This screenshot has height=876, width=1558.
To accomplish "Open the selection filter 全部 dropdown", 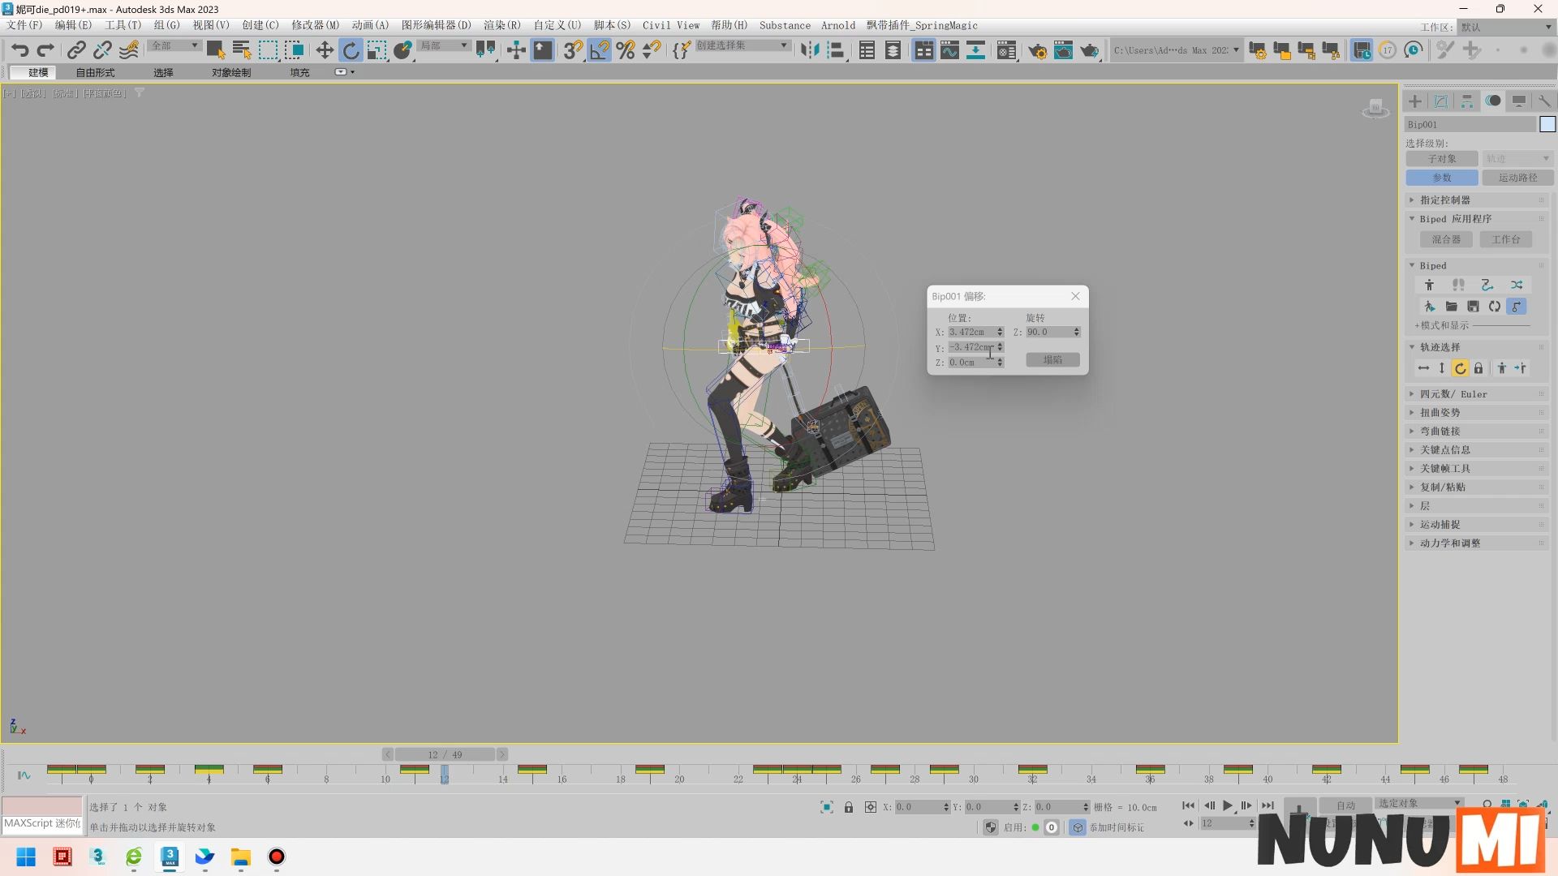I will tap(173, 45).
